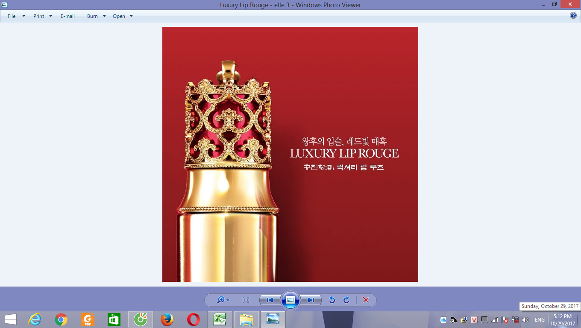Open the Print dropdown menu

click(43, 16)
